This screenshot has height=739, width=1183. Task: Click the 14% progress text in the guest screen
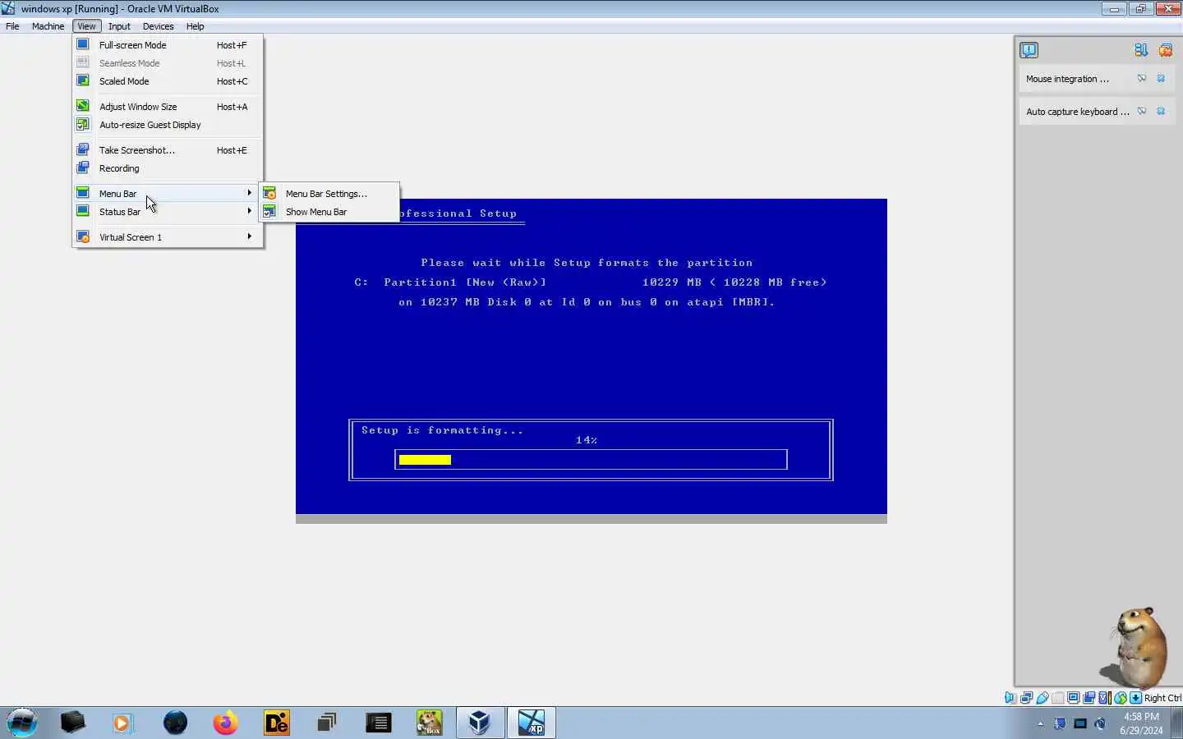click(x=587, y=440)
